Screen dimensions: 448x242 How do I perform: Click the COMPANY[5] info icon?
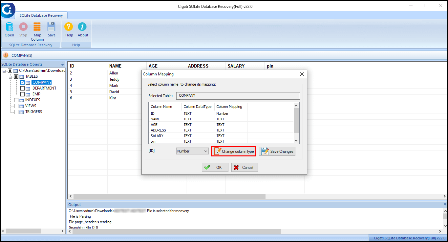click(x=6, y=55)
